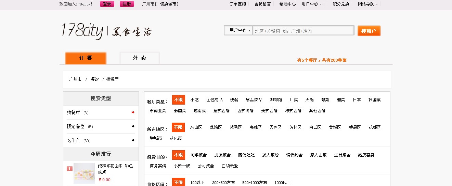Filter area by 荔湾区

216,127
